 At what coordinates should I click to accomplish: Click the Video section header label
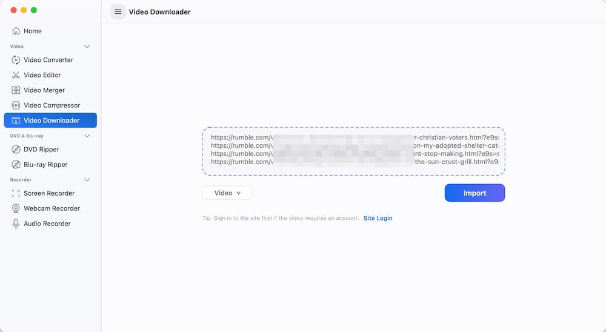16,47
